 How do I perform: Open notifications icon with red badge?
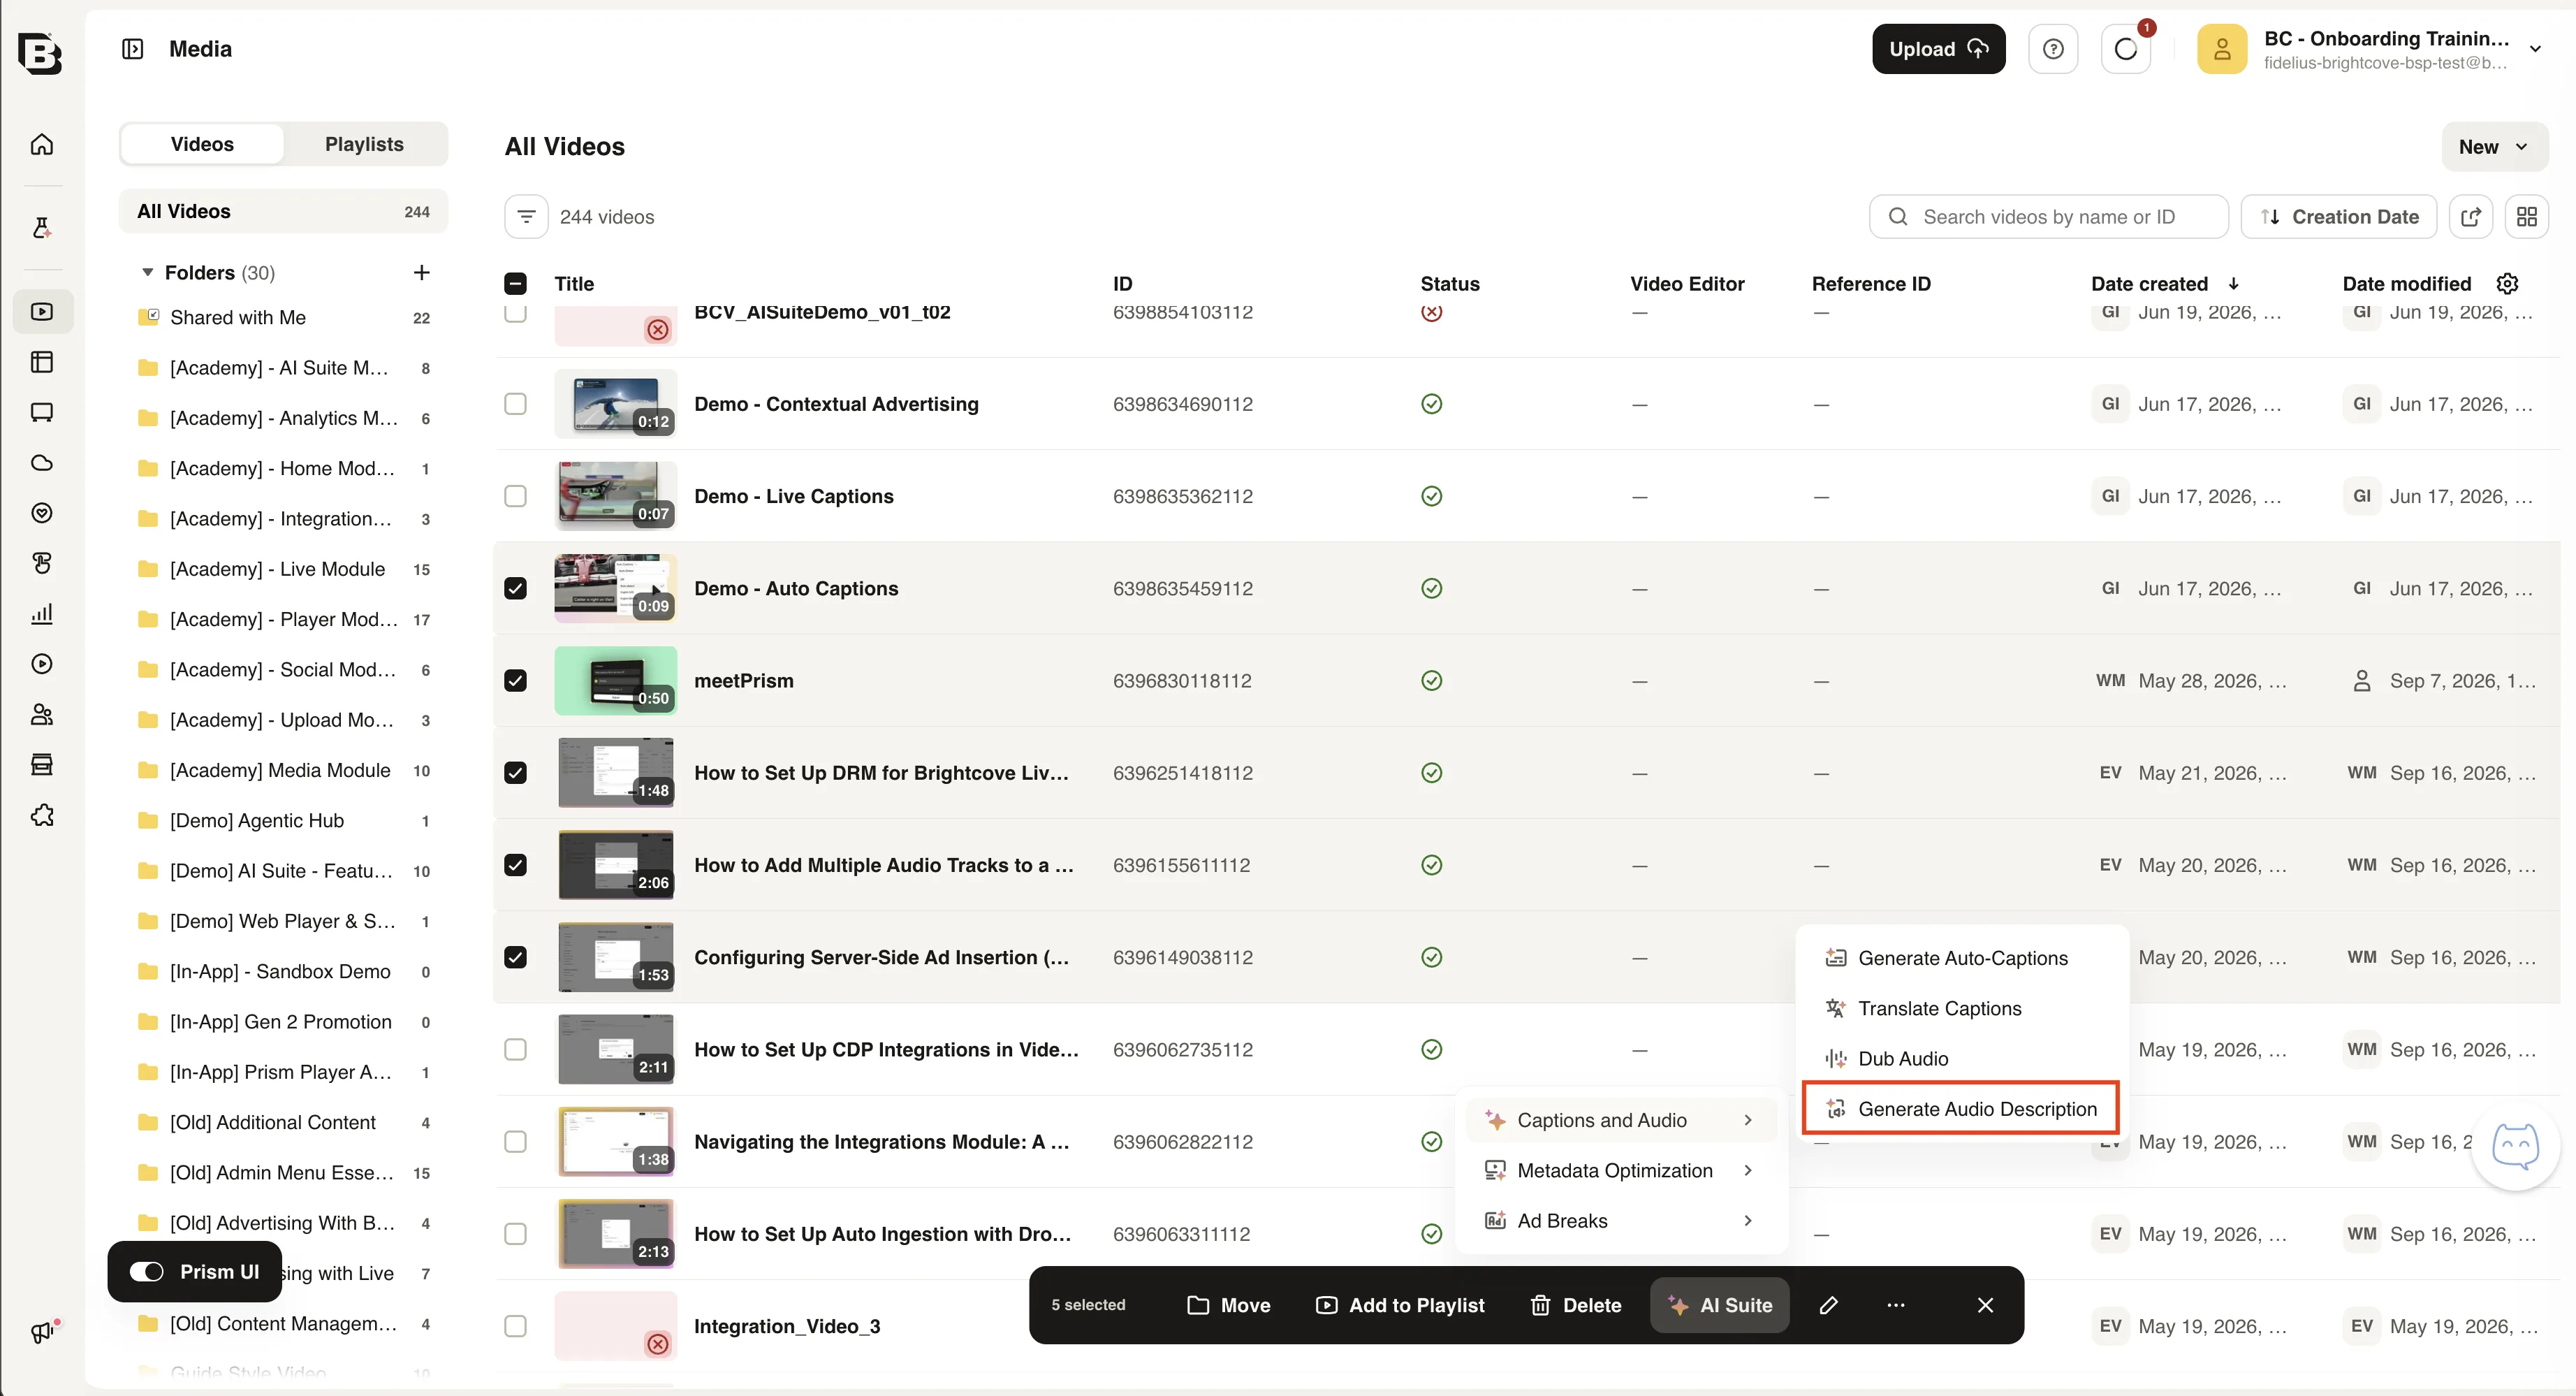click(2126, 49)
